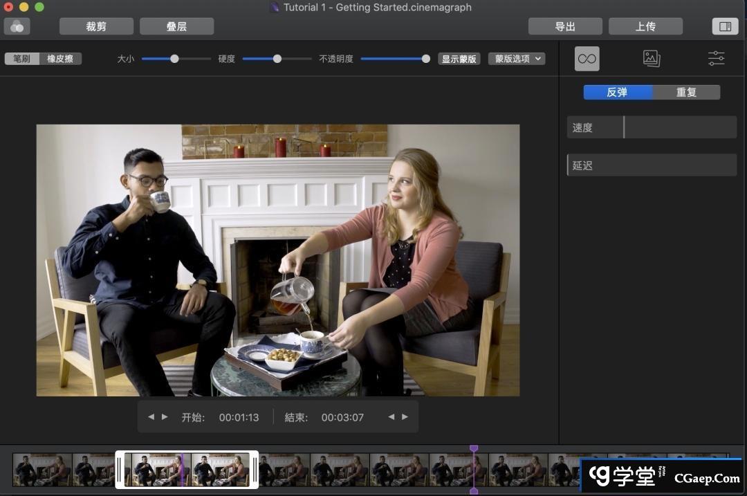Step end time back with left arrow
Screen dimensions: 747x496
(x=391, y=417)
